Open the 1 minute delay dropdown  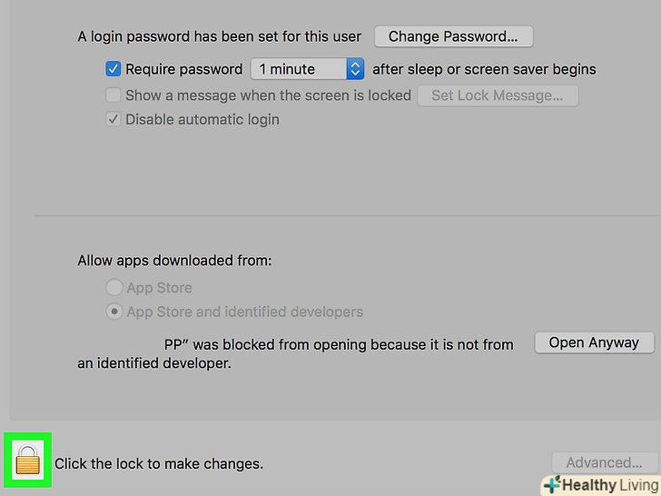click(299, 69)
